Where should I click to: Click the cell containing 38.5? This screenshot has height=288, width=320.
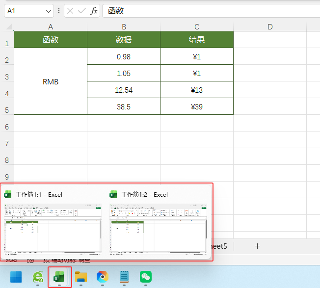tap(124, 106)
